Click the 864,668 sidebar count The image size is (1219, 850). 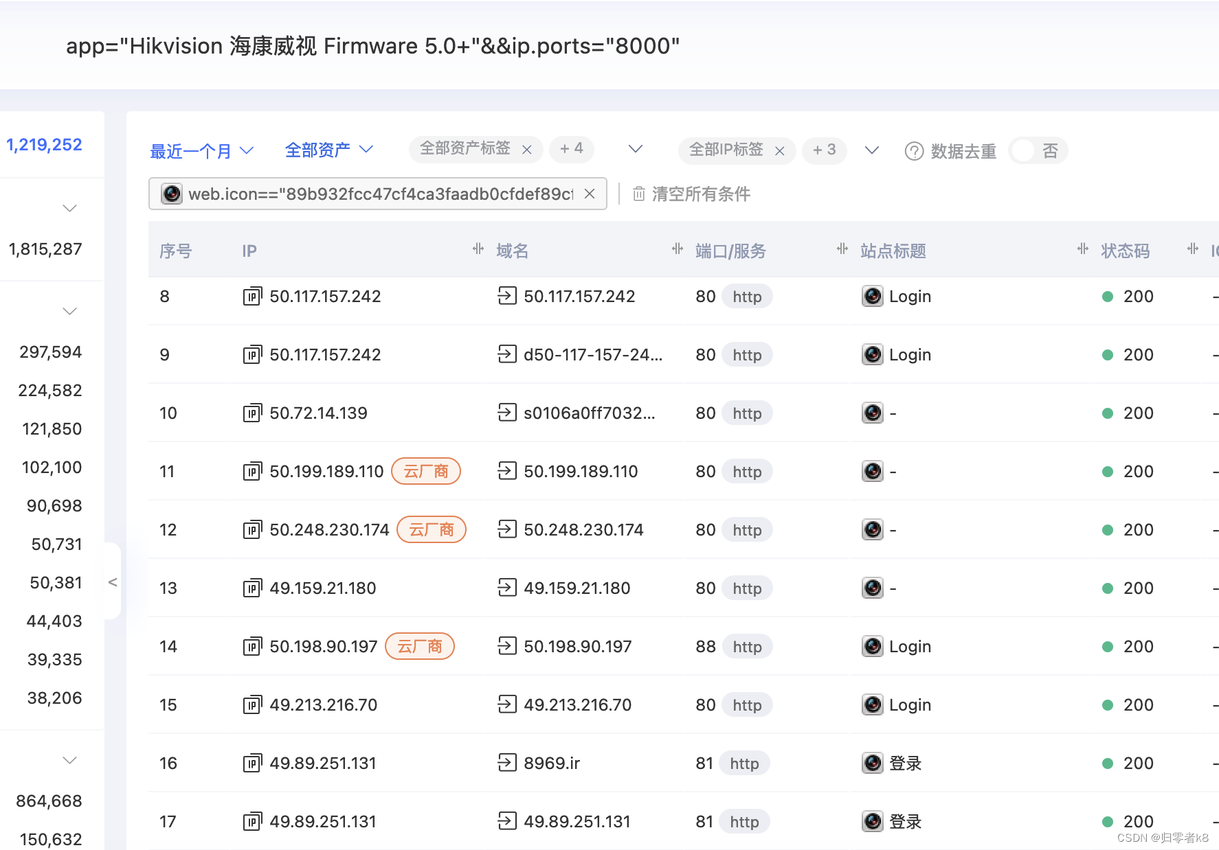click(49, 801)
